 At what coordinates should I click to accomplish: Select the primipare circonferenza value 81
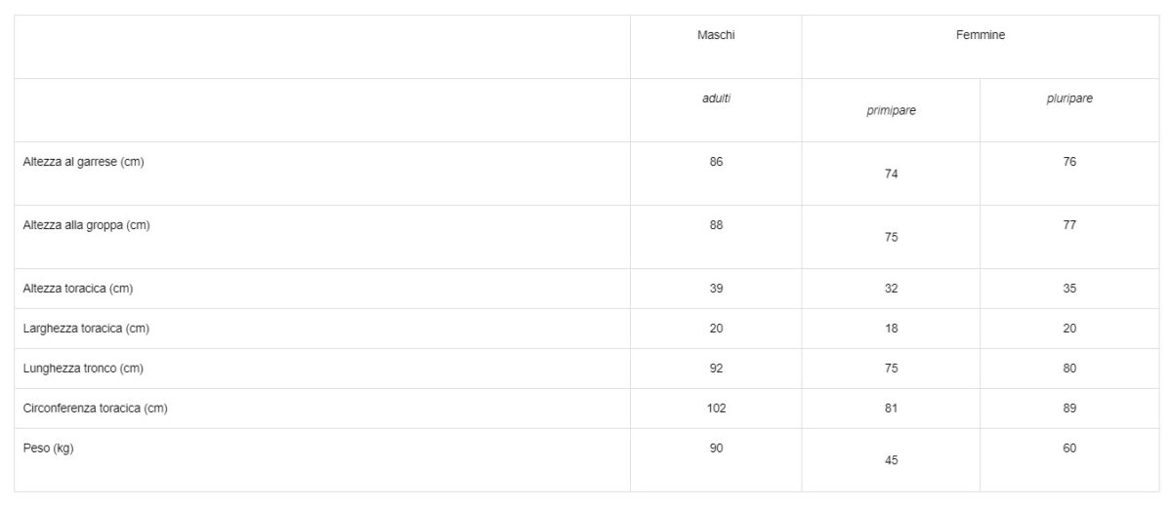891,409
